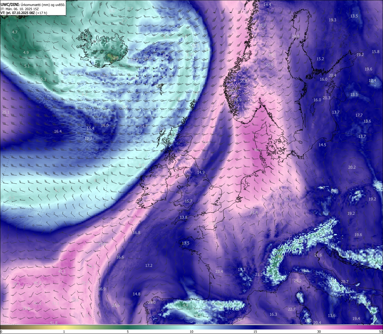Click the 21.6 value label
Screen dimensions: 383x334
[x=318, y=255]
